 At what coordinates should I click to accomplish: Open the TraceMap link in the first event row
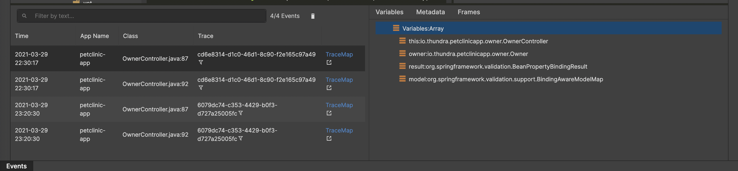[x=339, y=54]
